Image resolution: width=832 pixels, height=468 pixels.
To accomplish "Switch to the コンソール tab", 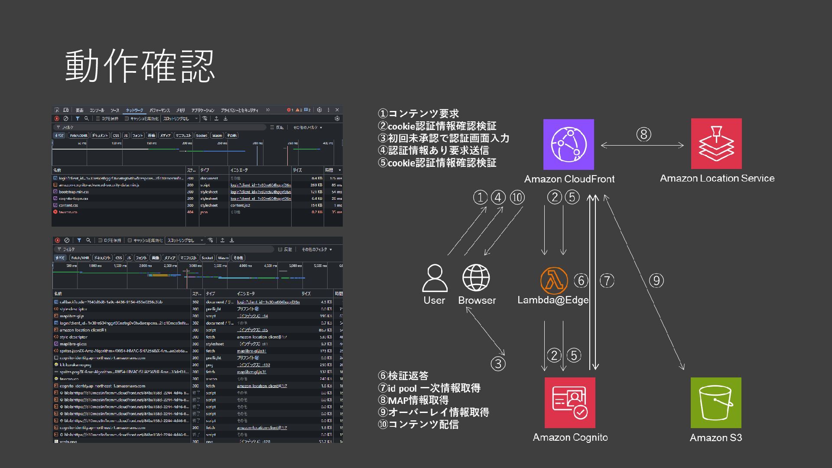I will (x=97, y=110).
